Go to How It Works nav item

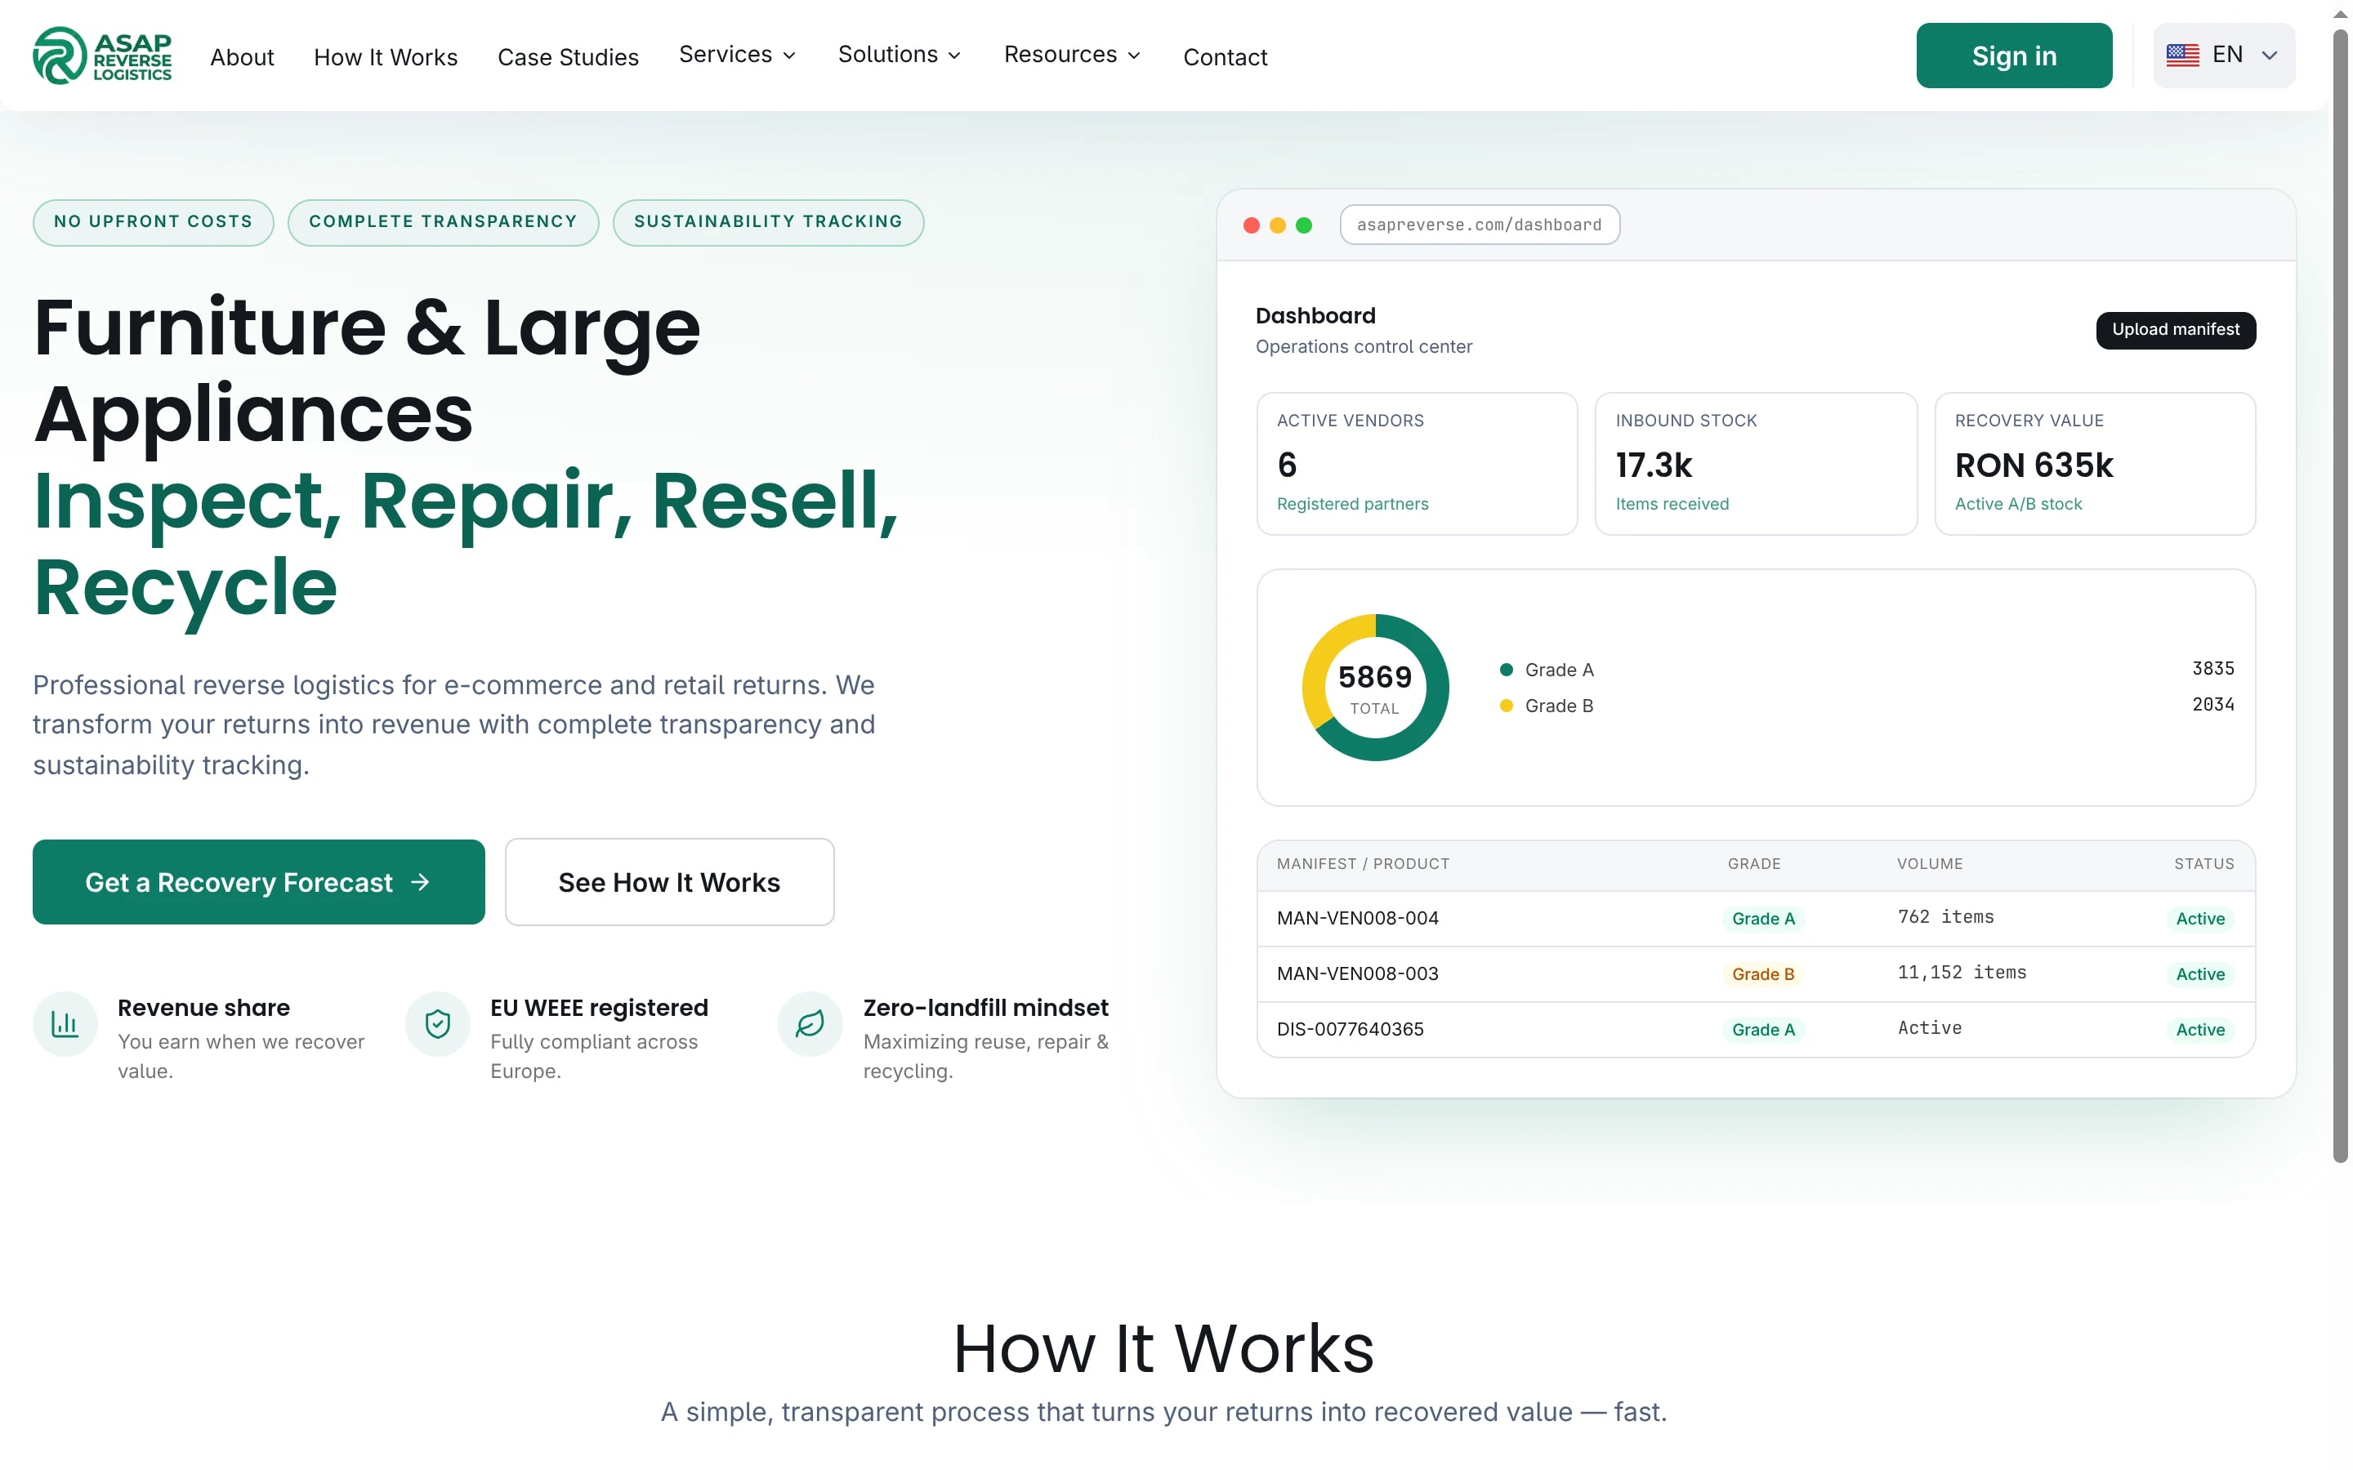[x=386, y=57]
